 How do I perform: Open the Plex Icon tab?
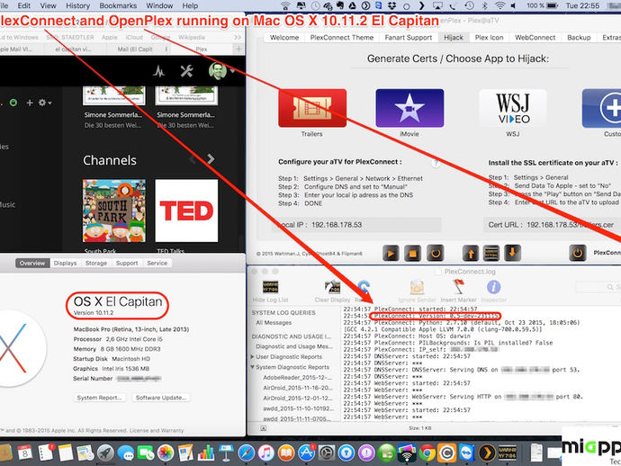[x=489, y=38]
